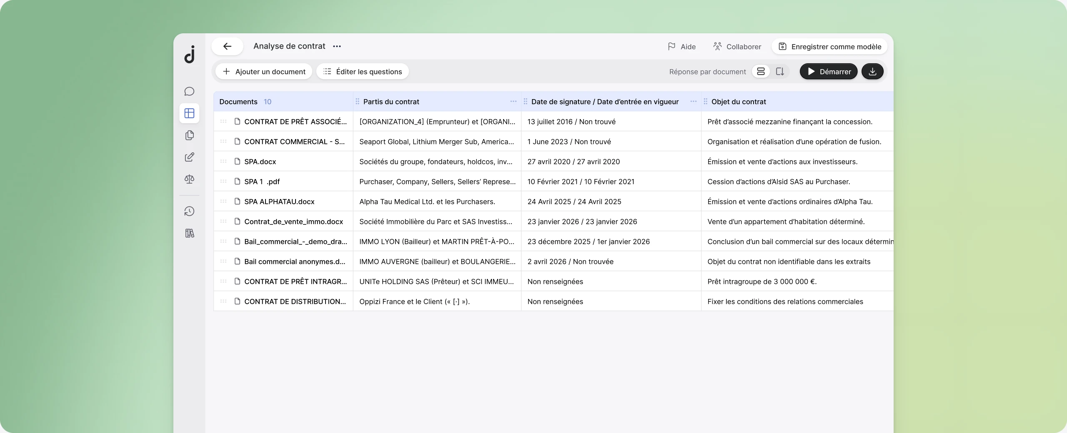Open the chat bubble sidebar icon
The width and height of the screenshot is (1067, 433).
coord(189,91)
